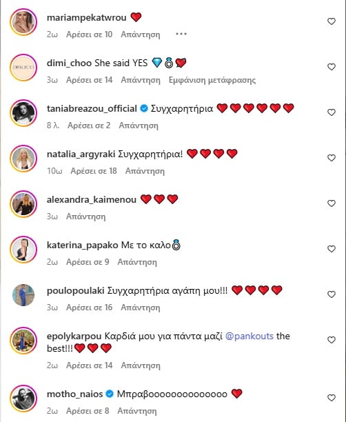The height and width of the screenshot is (422, 346).
Task: Like natalia_argyraki's comment
Action: (332, 158)
